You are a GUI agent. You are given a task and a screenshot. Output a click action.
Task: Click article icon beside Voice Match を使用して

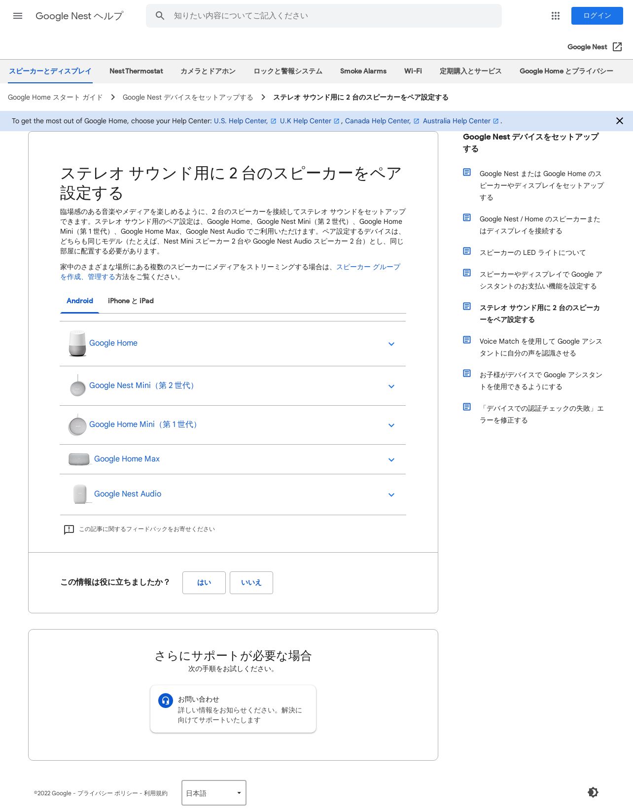click(x=467, y=340)
